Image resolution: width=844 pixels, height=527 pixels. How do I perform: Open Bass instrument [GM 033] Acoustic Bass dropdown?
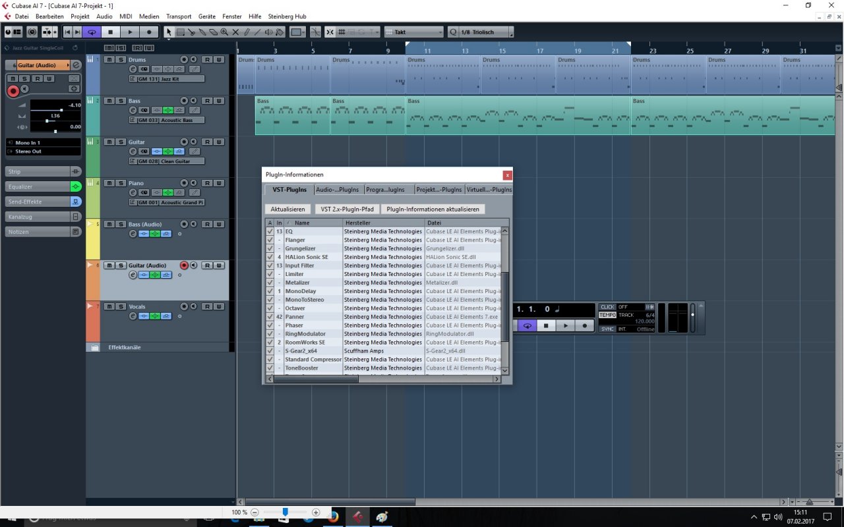click(167, 120)
